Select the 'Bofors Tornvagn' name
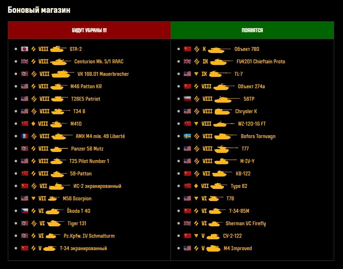The image size is (343, 269). pos(258,136)
